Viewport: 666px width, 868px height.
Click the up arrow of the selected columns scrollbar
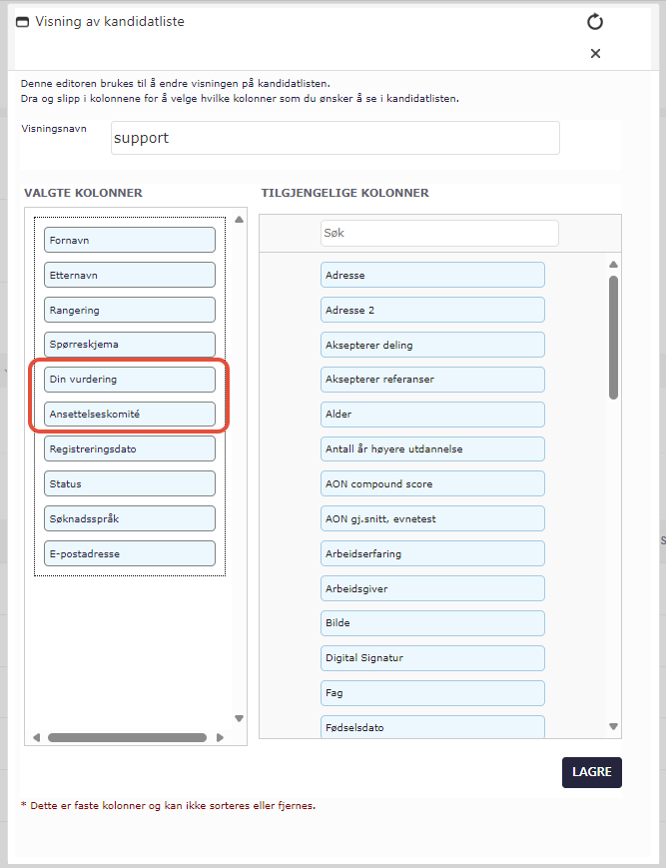(239, 220)
